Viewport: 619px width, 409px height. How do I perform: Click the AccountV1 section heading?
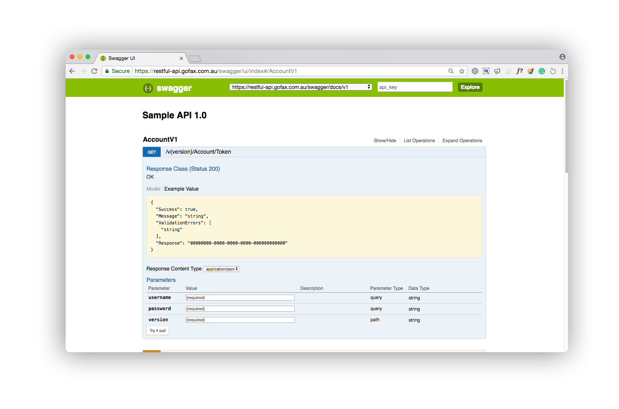point(160,139)
